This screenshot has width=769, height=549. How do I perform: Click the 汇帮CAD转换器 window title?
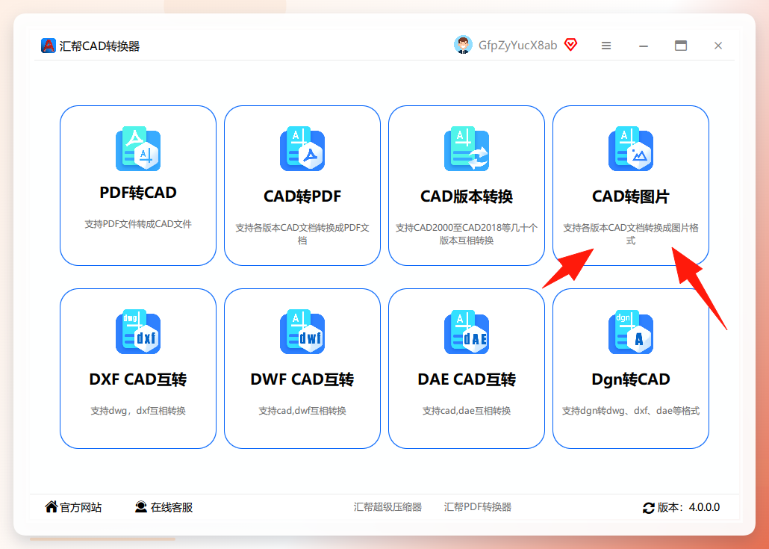coord(99,46)
